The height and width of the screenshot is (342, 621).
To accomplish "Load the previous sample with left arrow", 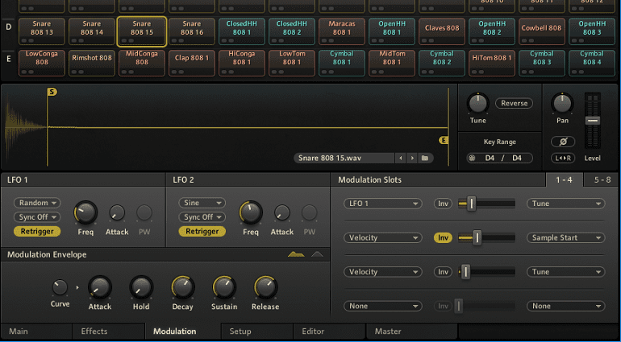I will 400,159.
